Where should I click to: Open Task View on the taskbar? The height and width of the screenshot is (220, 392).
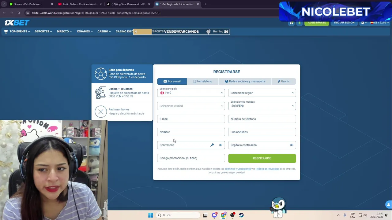205,215
